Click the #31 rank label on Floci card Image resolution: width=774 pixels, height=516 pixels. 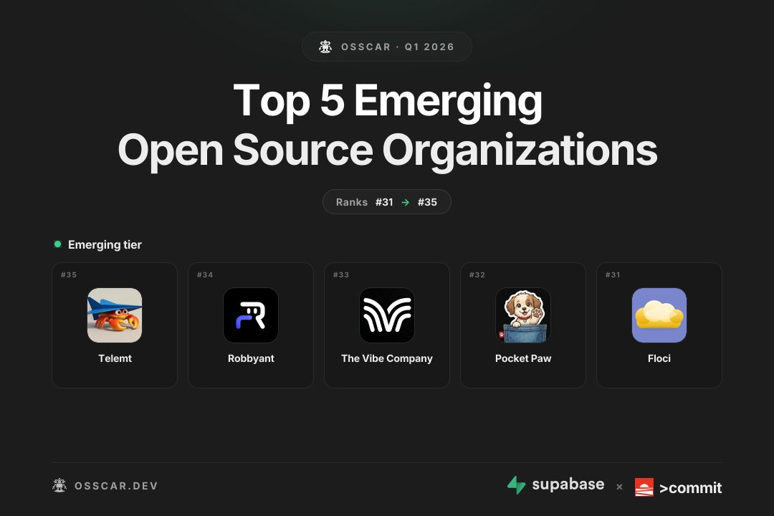pos(613,274)
